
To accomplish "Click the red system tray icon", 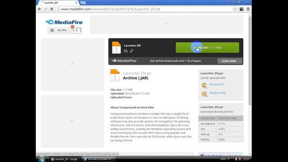I will [x=240, y=159].
